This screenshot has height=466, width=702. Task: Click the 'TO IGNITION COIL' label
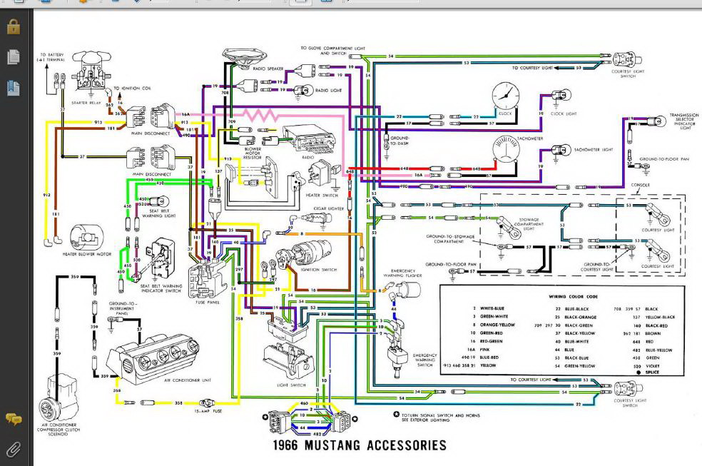132,88
